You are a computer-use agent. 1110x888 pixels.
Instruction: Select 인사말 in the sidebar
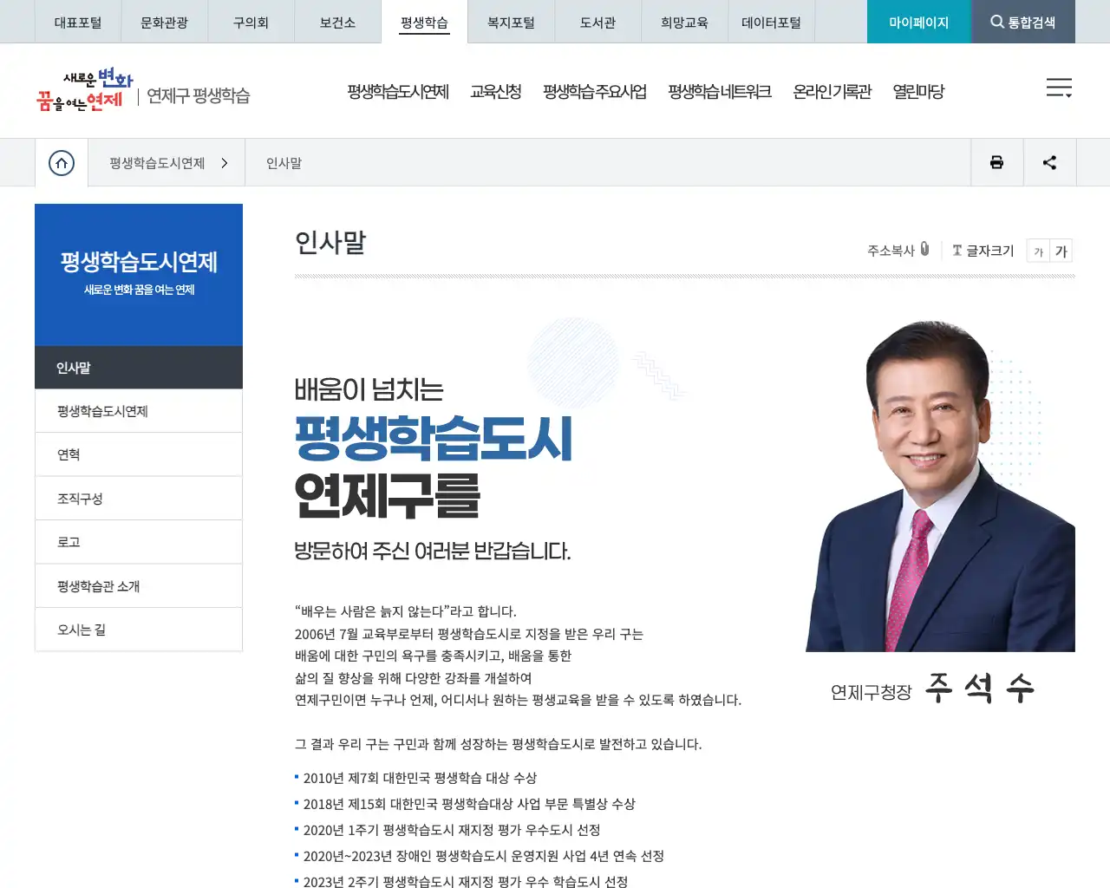[139, 368]
